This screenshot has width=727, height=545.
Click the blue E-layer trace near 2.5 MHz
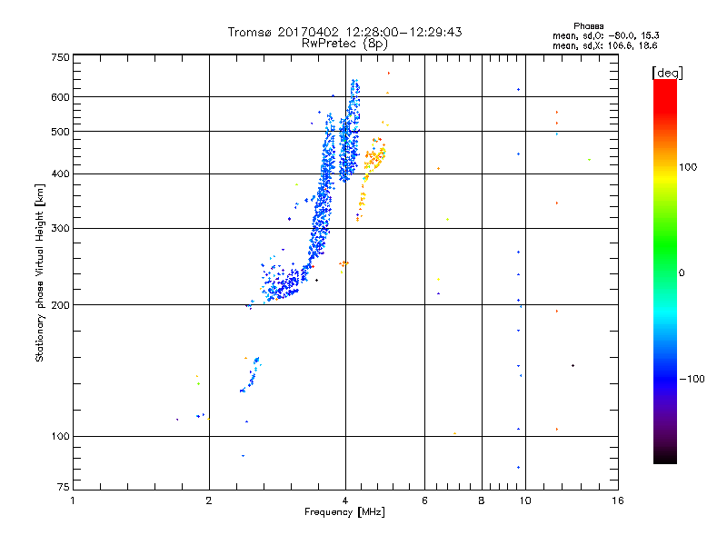[x=250, y=375]
